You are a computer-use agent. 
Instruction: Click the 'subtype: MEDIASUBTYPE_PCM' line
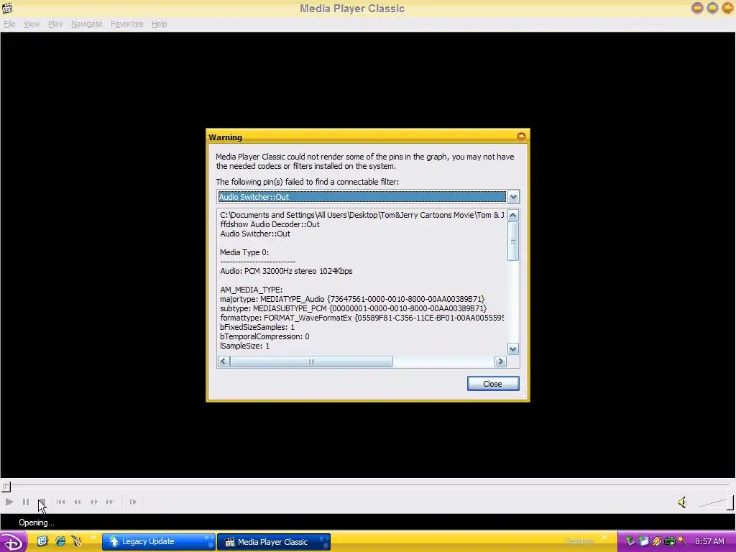(354, 308)
